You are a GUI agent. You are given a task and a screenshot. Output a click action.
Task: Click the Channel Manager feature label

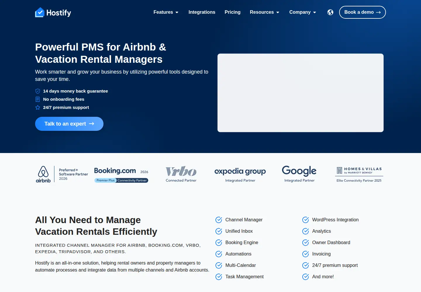(x=244, y=220)
